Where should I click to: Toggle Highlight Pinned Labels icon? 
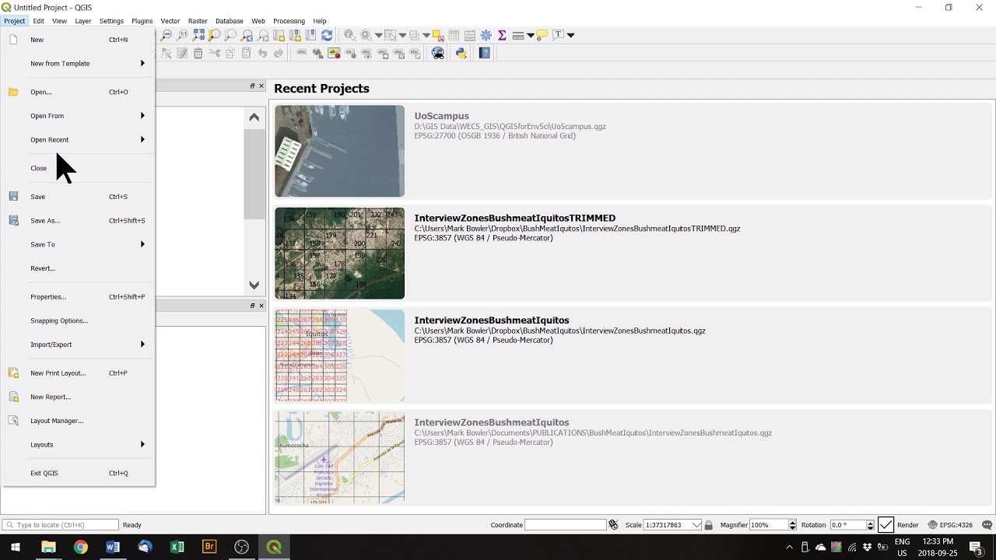point(334,53)
